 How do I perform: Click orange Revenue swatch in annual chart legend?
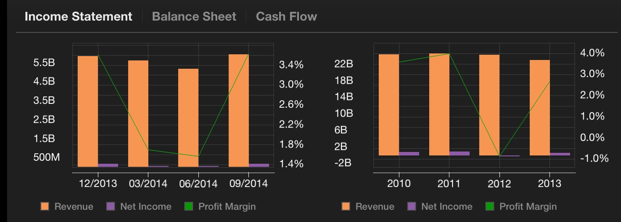click(346, 206)
